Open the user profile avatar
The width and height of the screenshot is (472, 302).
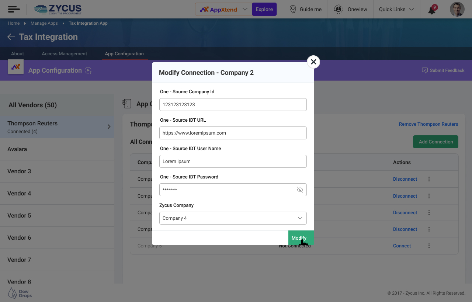(x=457, y=9)
